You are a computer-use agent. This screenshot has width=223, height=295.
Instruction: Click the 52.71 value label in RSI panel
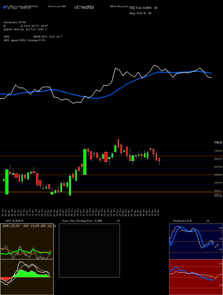(216, 277)
